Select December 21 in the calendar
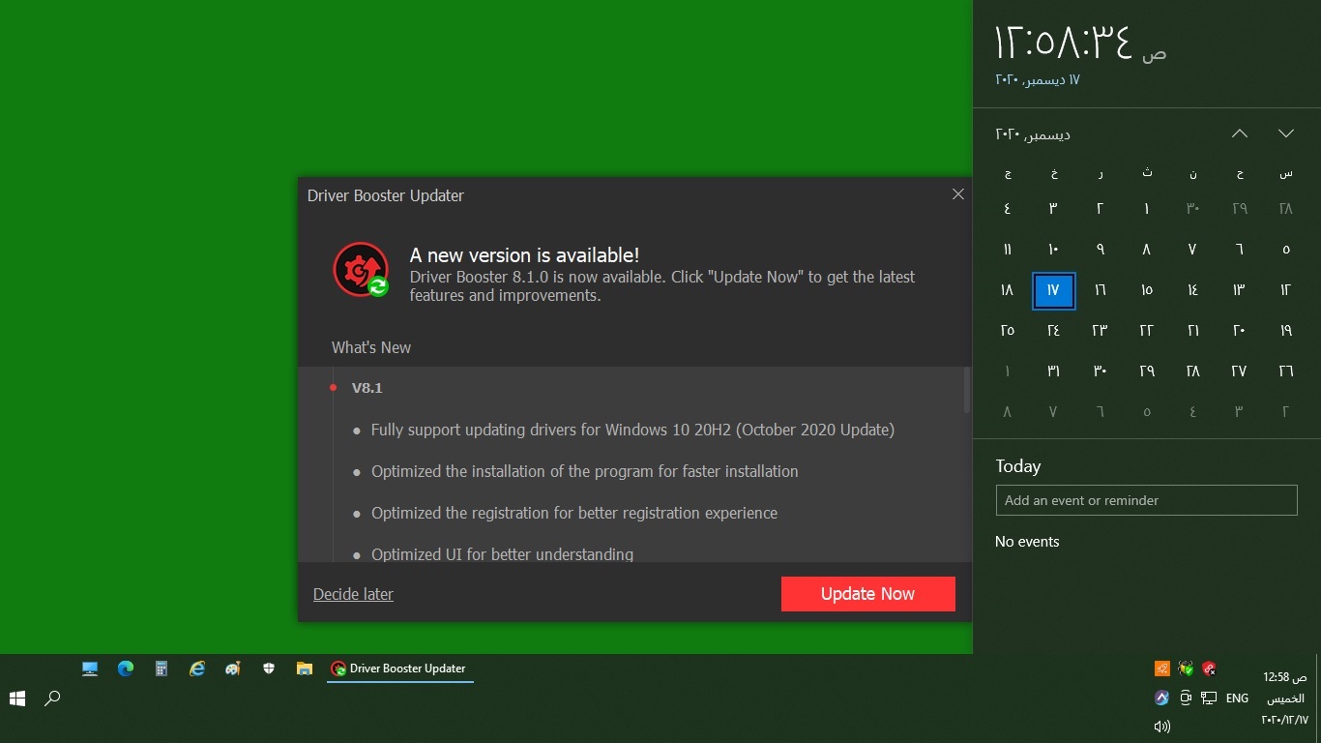 [1193, 331]
